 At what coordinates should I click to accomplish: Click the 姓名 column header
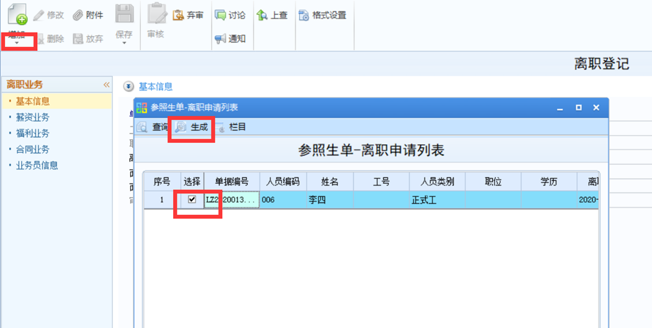pyautogui.click(x=330, y=181)
